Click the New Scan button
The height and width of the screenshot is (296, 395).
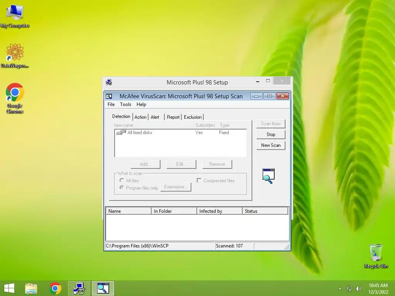tap(271, 145)
